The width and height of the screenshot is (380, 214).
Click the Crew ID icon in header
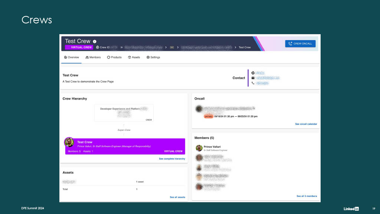click(x=98, y=47)
